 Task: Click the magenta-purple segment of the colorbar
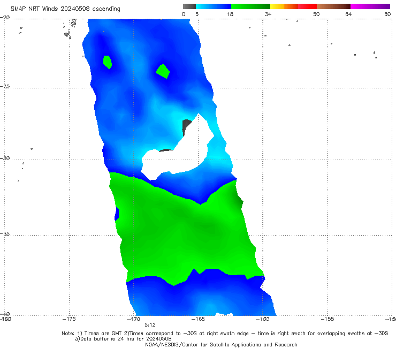click(x=370, y=6)
